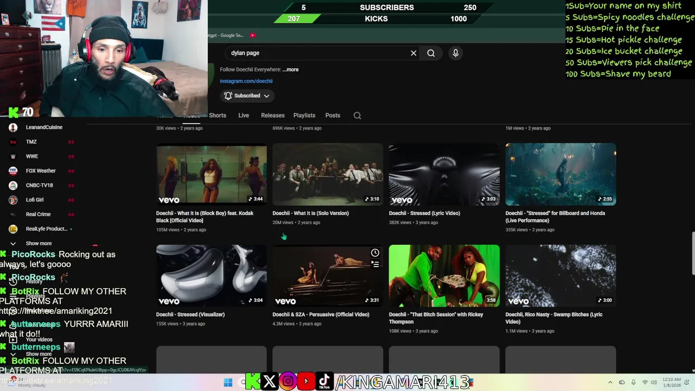Screen dimensions: 695x391
Task: Open the instagram.com/doechii link
Action: pos(246,81)
